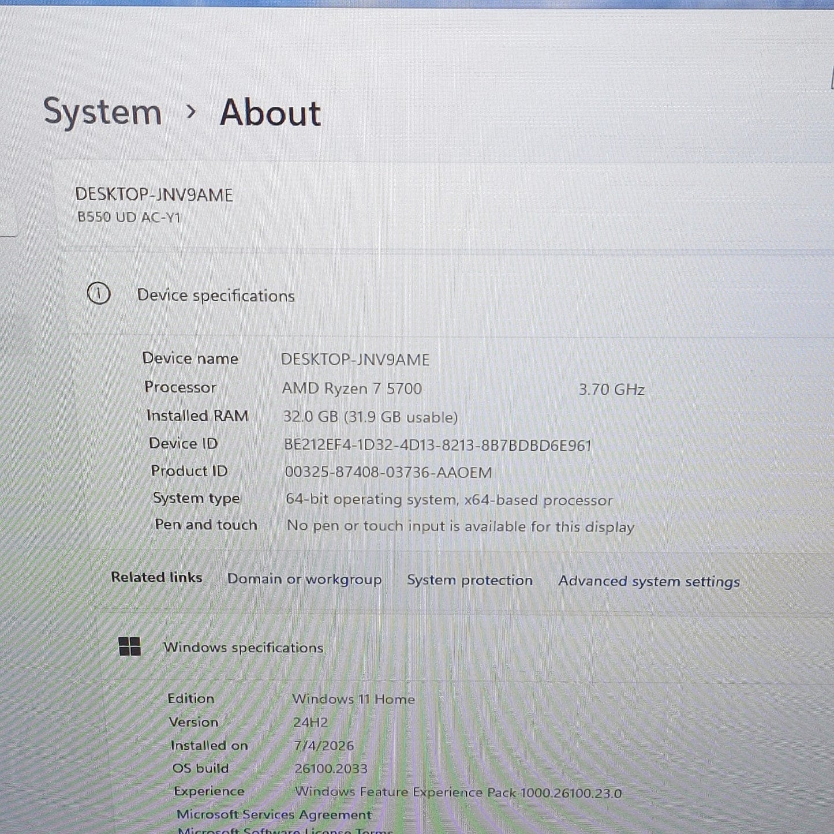Select the No pen or touch input text
The height and width of the screenshot is (834, 834).
[461, 526]
